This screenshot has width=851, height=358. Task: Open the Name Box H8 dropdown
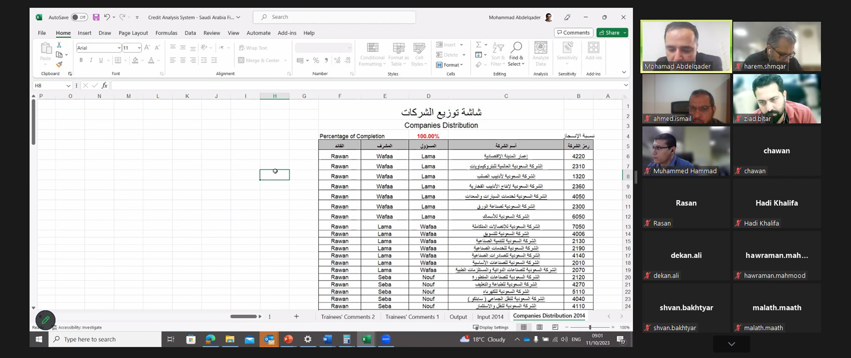[x=68, y=85]
